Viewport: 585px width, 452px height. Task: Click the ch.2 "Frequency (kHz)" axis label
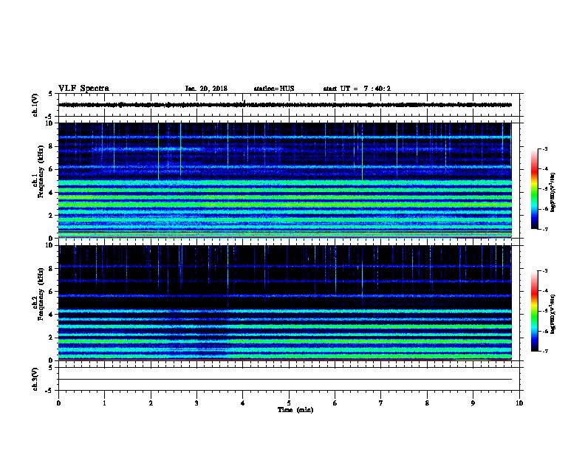[41, 294]
